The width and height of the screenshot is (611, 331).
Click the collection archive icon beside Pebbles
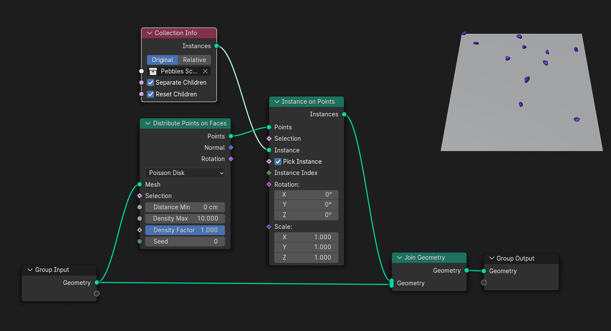click(153, 71)
